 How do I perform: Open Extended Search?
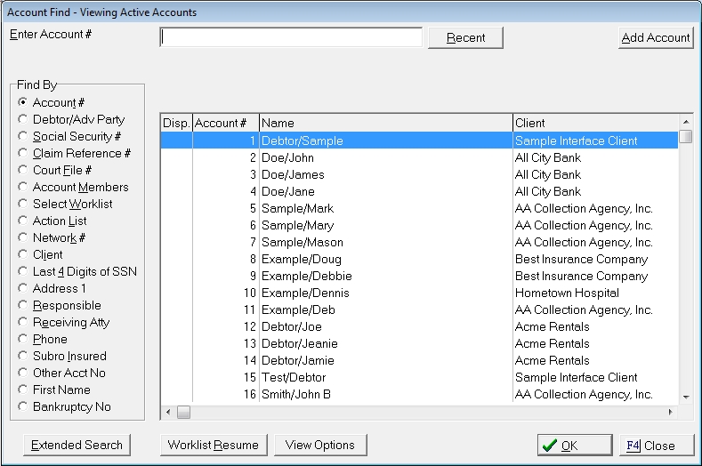click(77, 445)
